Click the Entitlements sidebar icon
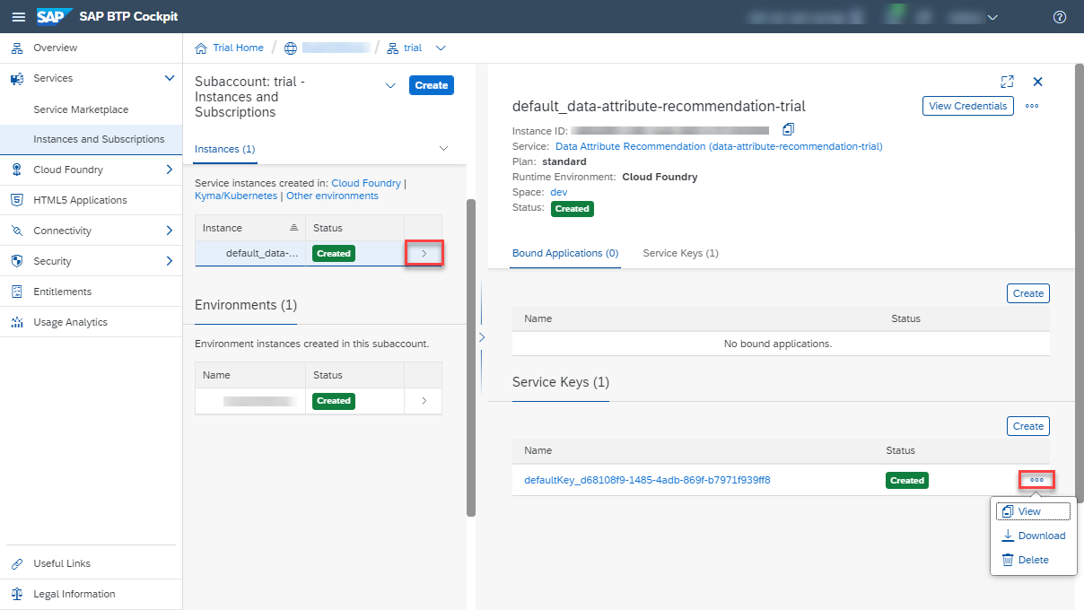1084x610 pixels. tap(16, 292)
